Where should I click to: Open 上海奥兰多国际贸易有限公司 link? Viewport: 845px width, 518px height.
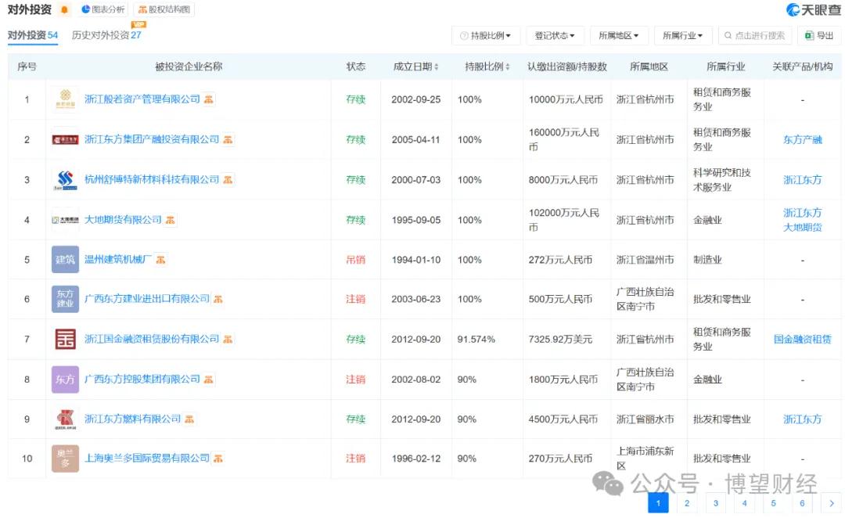click(147, 459)
